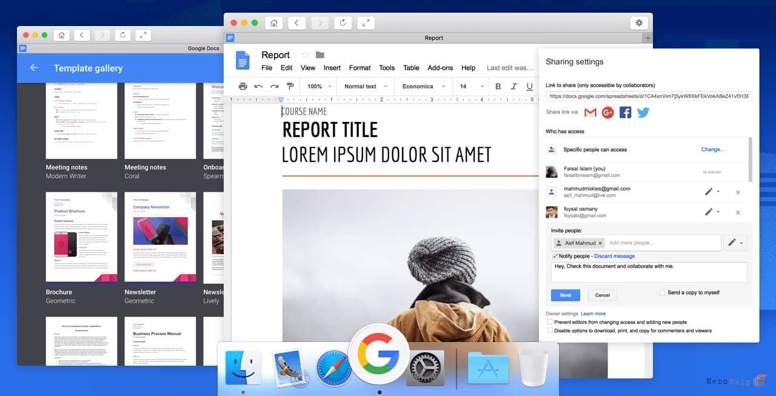Toggle Italic formatting

(x=514, y=86)
